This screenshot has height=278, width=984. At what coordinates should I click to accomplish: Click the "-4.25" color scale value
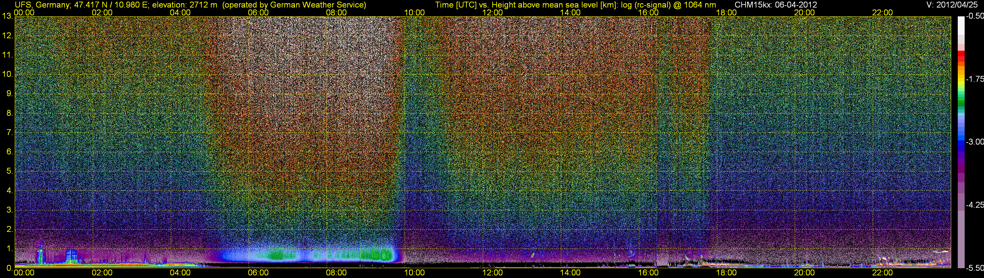975,205
